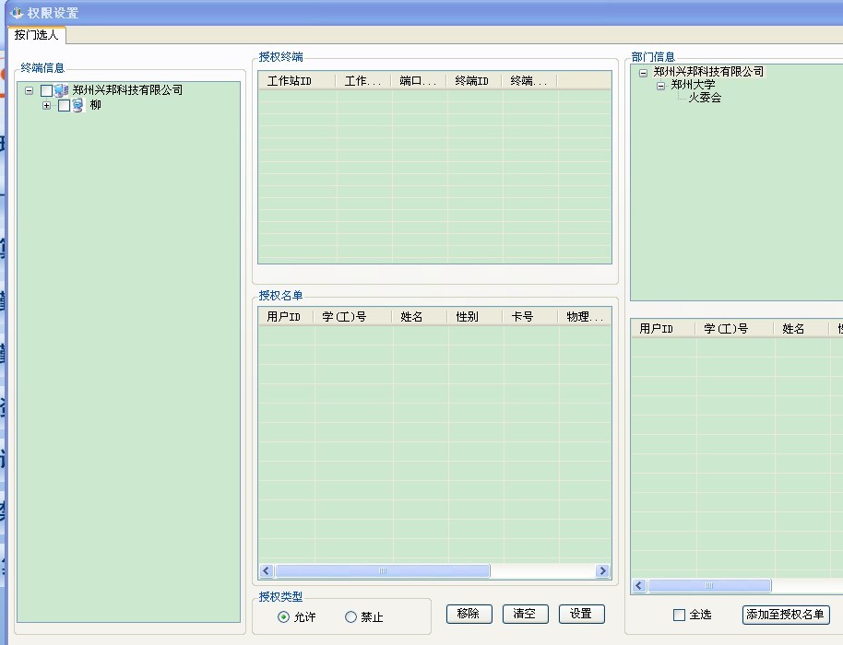Click the 工作站ID column header
843x645 pixels.
coord(297,81)
